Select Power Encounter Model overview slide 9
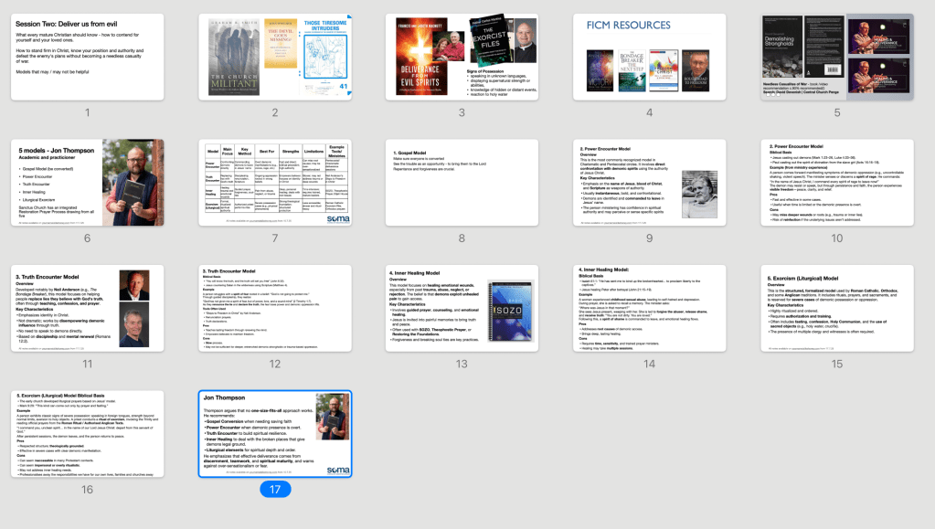Viewport: 935px width, 529px height. point(649,182)
